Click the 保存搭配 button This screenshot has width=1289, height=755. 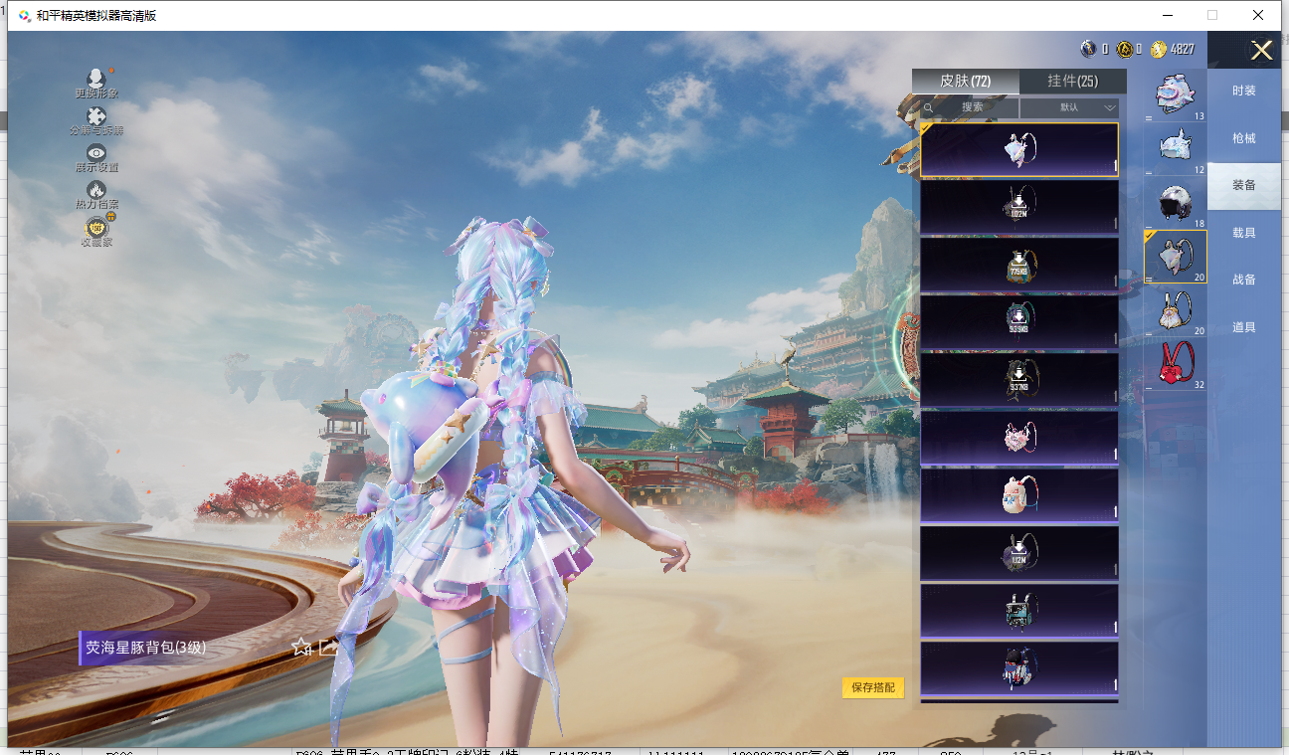click(x=873, y=687)
